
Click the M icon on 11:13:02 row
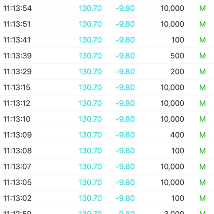pyautogui.click(x=202, y=198)
